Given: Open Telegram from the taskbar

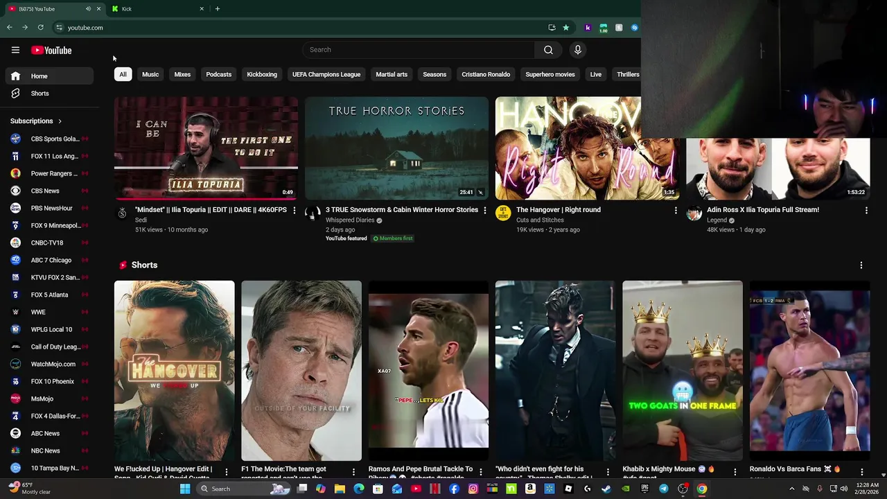Looking at the screenshot, I should [x=663, y=489].
